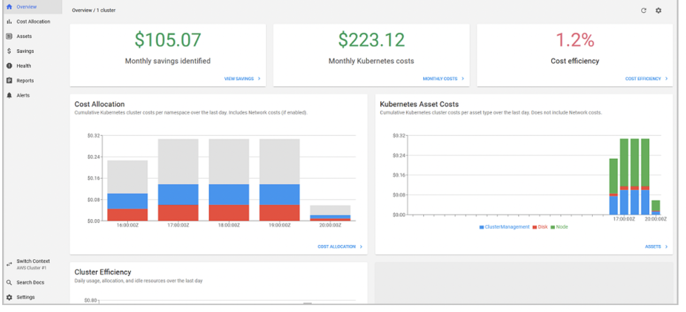Image resolution: width=686 pixels, height=312 pixels.
Task: Select Switch Context for AWS Cluster #1
Action: (x=9, y=263)
